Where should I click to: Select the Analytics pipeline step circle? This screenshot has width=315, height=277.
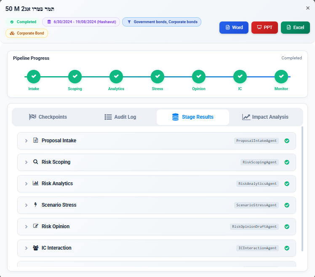[116, 77]
